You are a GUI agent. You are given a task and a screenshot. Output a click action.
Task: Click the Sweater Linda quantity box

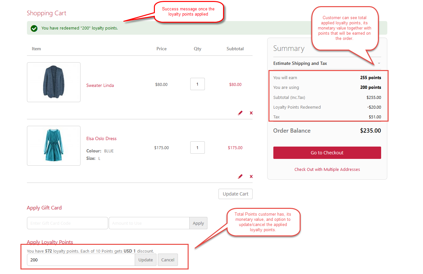(x=197, y=84)
